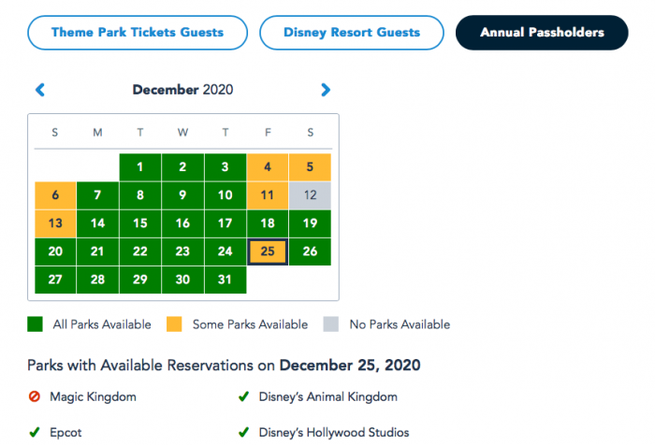Choose December 6 on the calendar
Image resolution: width=655 pixels, height=445 pixels.
click(x=55, y=195)
